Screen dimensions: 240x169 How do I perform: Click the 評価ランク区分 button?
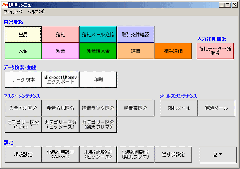point(98,108)
